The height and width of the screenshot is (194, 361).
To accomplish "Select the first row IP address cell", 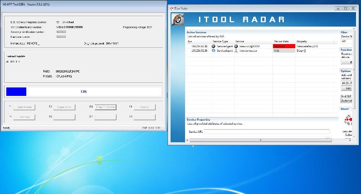I will click(199, 46).
